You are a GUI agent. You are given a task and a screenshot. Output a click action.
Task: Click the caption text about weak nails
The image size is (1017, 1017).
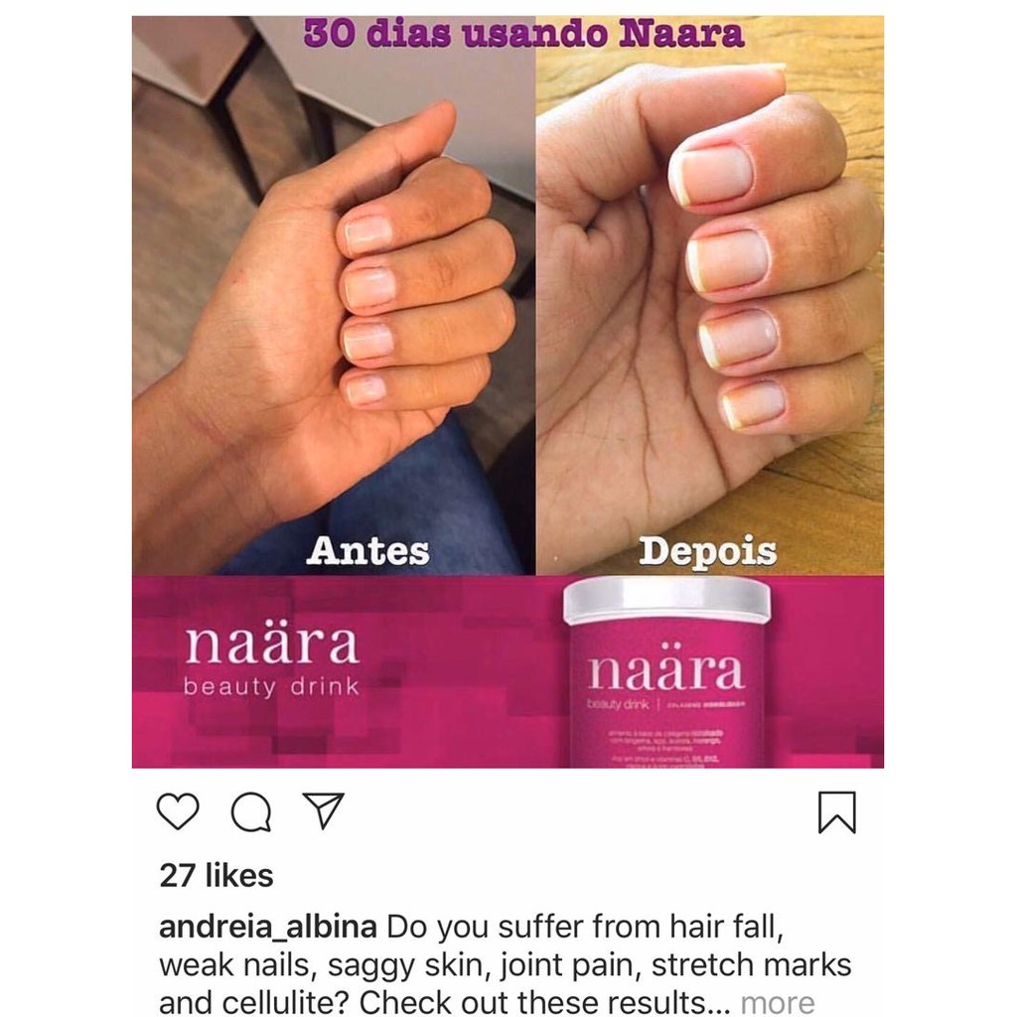505,964
